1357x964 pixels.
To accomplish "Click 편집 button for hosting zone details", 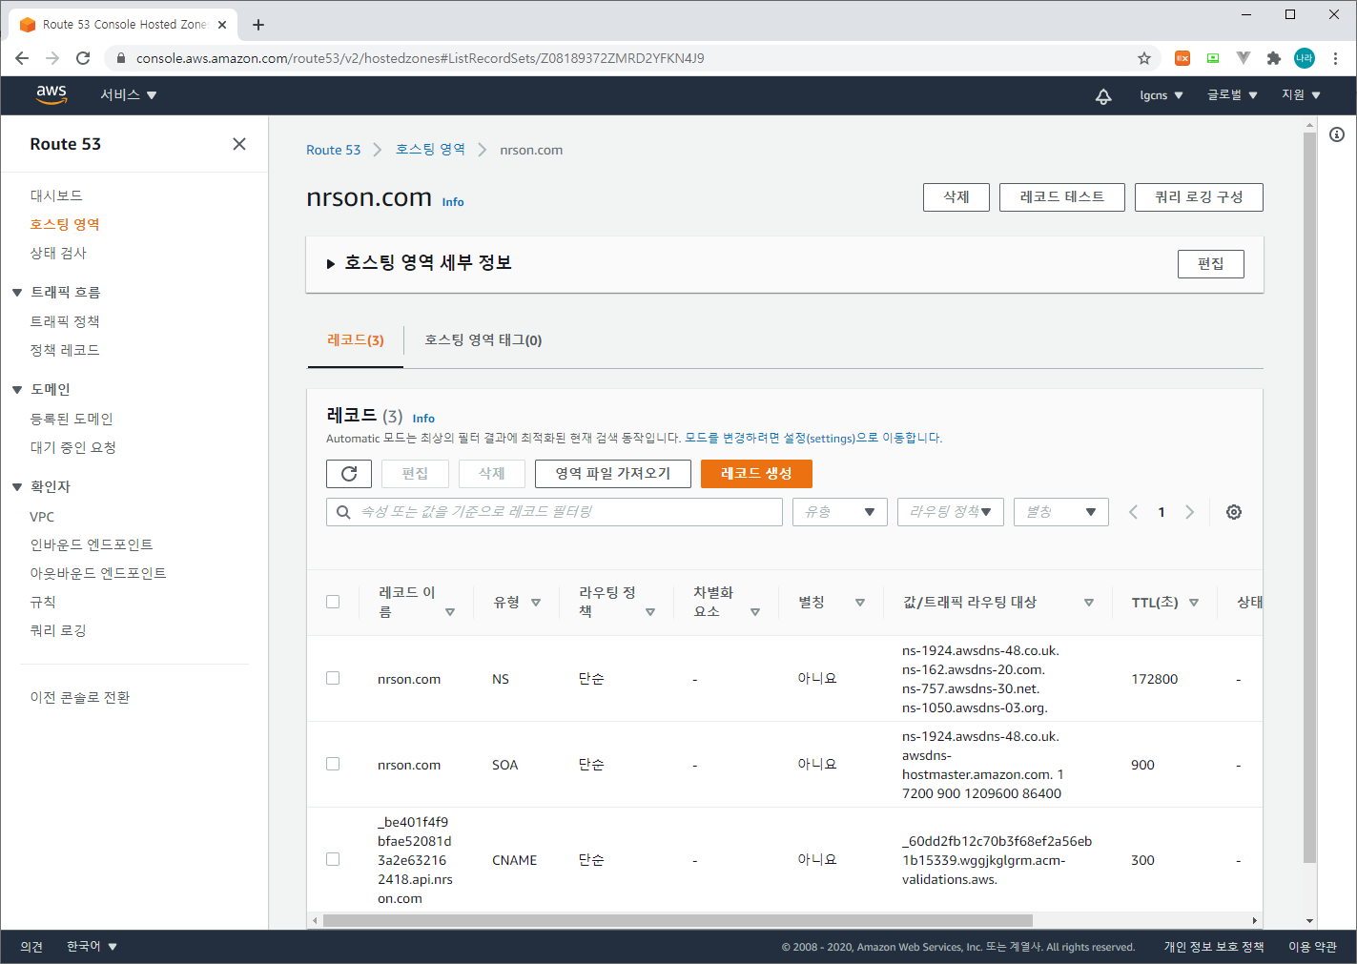I will [1211, 264].
